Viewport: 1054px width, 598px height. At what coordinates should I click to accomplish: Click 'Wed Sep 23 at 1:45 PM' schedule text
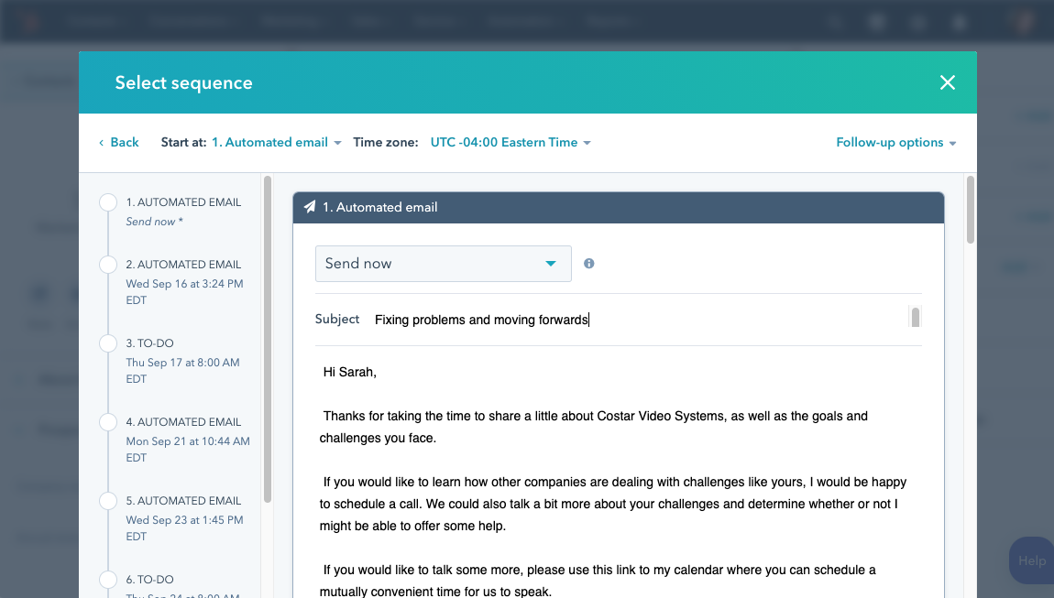coord(185,528)
